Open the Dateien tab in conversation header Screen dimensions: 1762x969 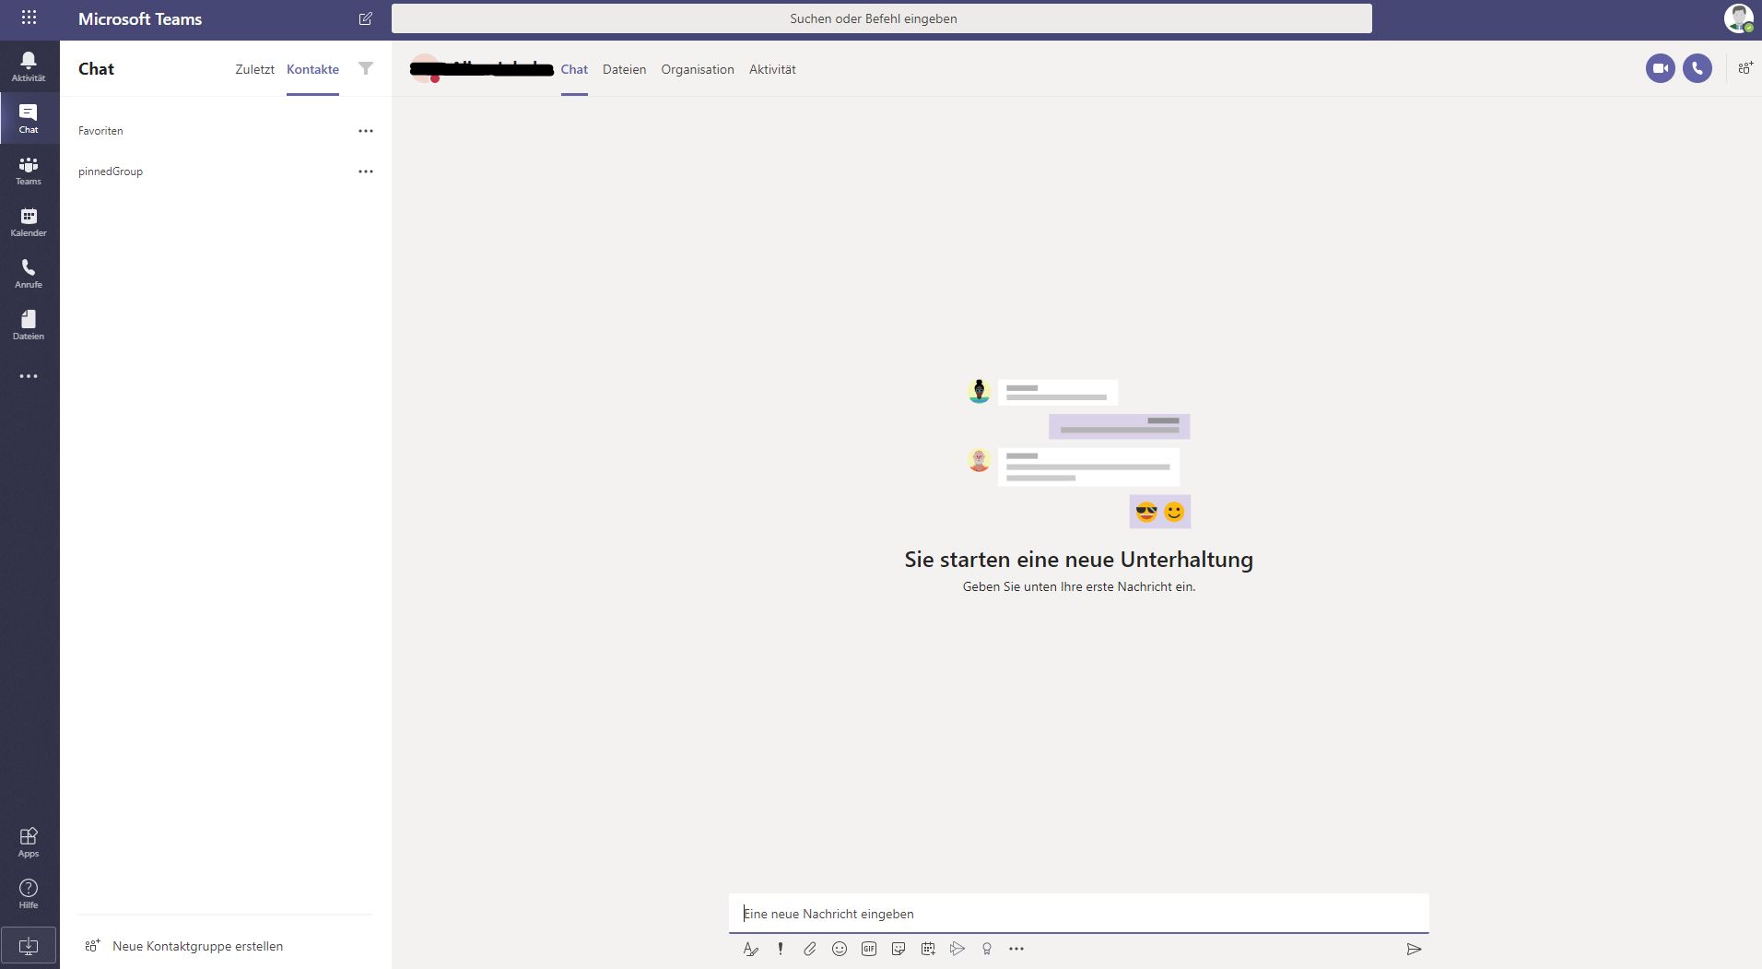coord(624,69)
